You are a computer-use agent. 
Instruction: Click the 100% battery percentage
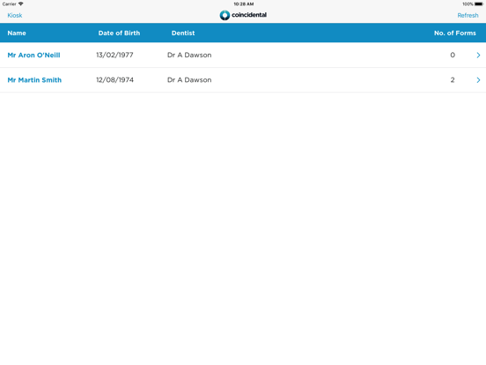click(468, 4)
